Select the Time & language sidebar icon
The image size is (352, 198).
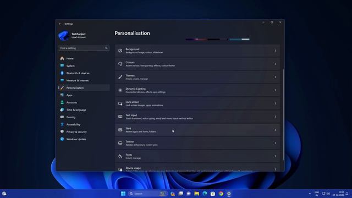[62, 110]
